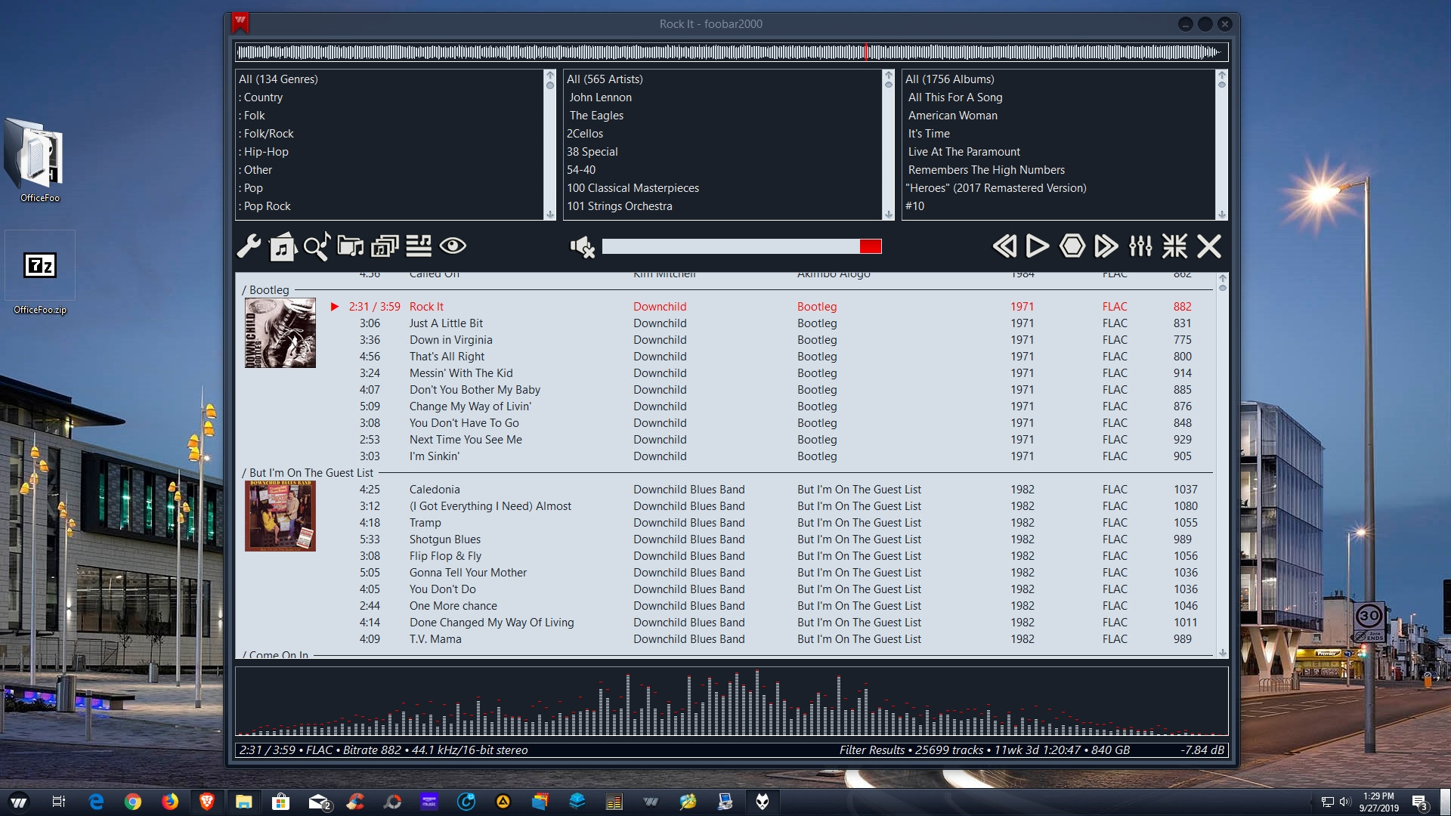Open media library search magnifier icon
Screen dimensions: 1451x816
coord(317,246)
